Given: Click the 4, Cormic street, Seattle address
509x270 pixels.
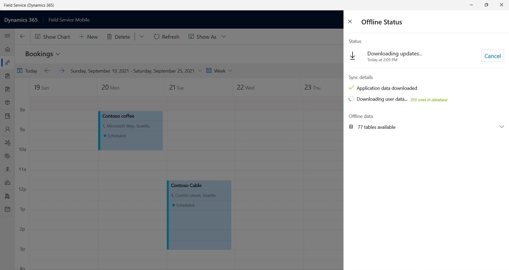Looking at the screenshot, I should tap(194, 195).
